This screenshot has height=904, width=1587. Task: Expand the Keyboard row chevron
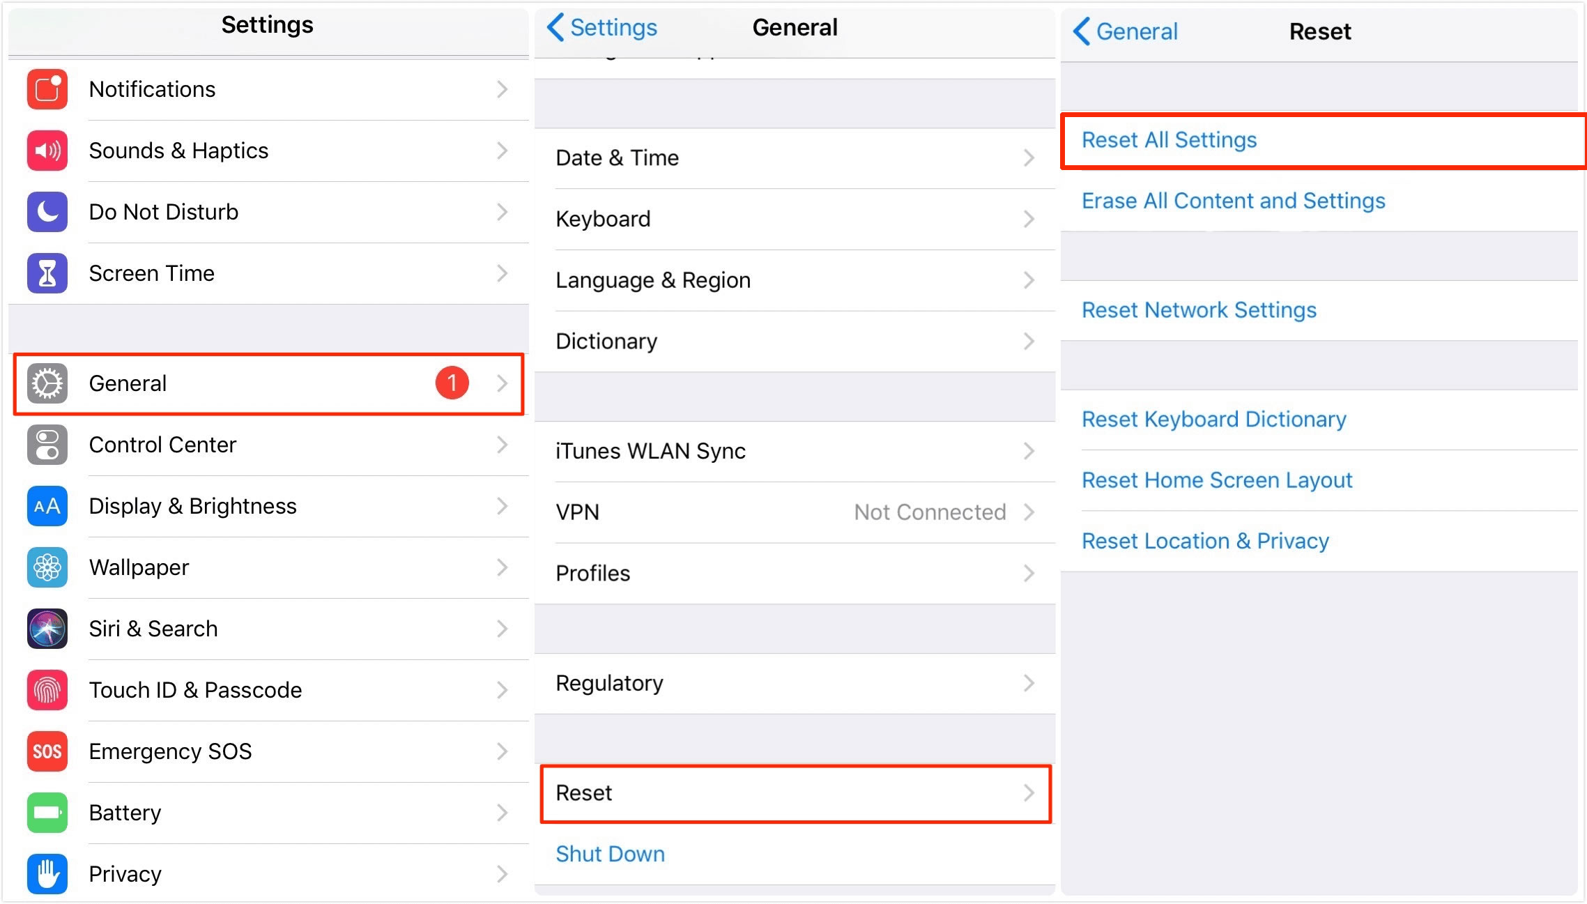(1029, 220)
